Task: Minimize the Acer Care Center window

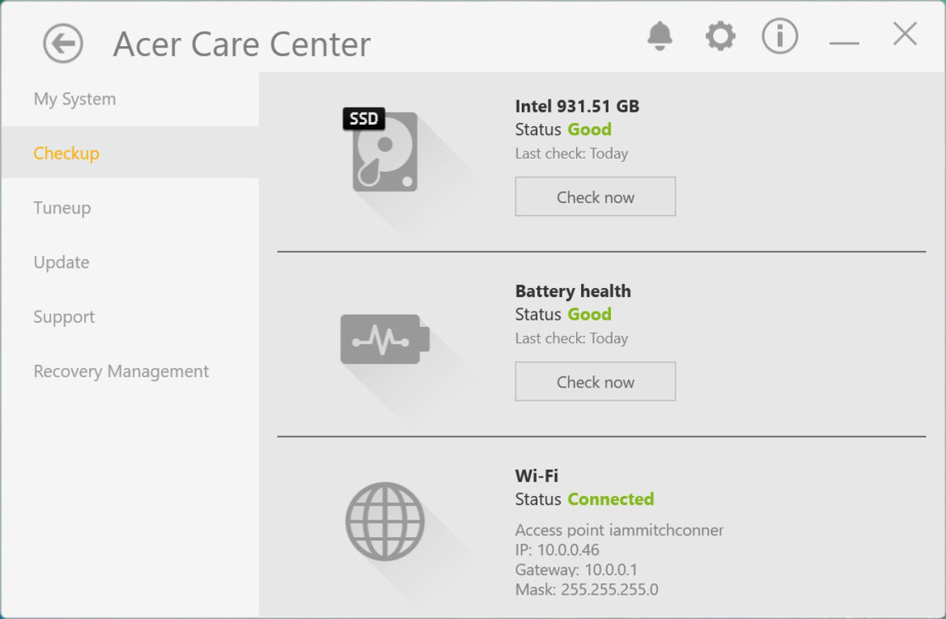Action: pyautogui.click(x=844, y=42)
